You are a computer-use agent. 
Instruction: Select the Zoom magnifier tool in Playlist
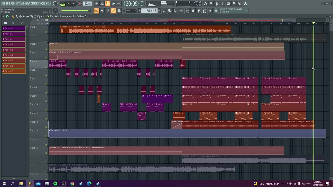coord(39,16)
